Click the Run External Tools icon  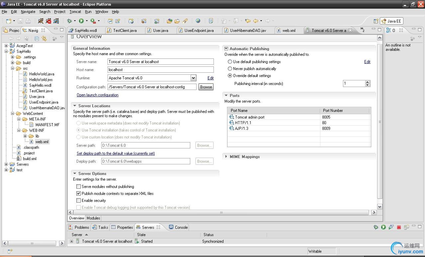point(93,21)
